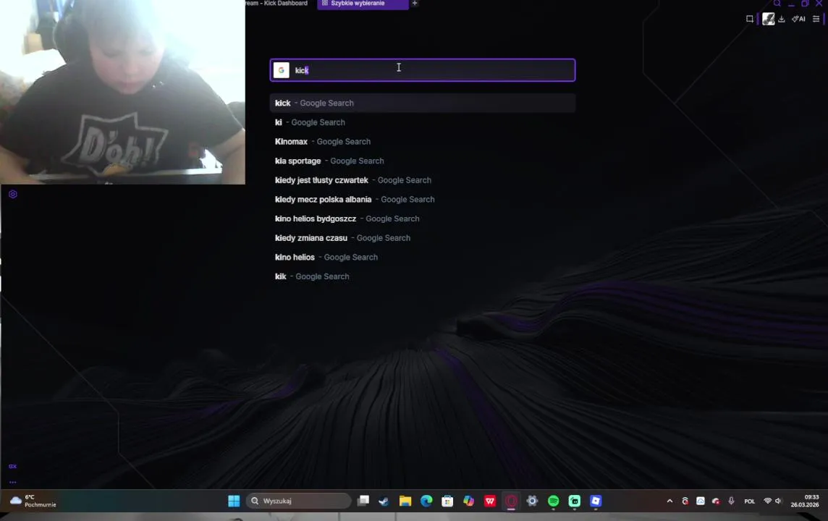Select the Szybkie wybieranie tab
Image resolution: width=828 pixels, height=521 pixels.
point(363,3)
